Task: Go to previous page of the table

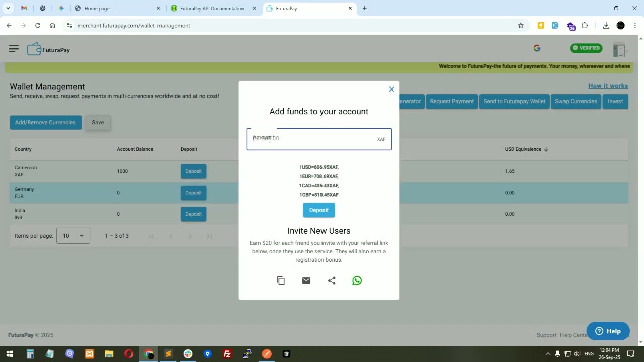Action: (x=171, y=236)
